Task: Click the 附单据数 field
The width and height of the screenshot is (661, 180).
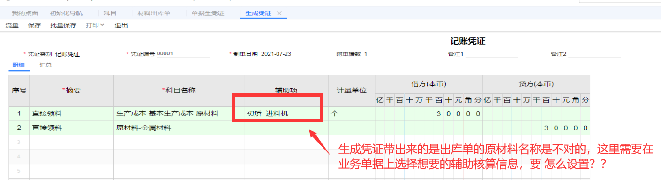Action: tap(389, 54)
